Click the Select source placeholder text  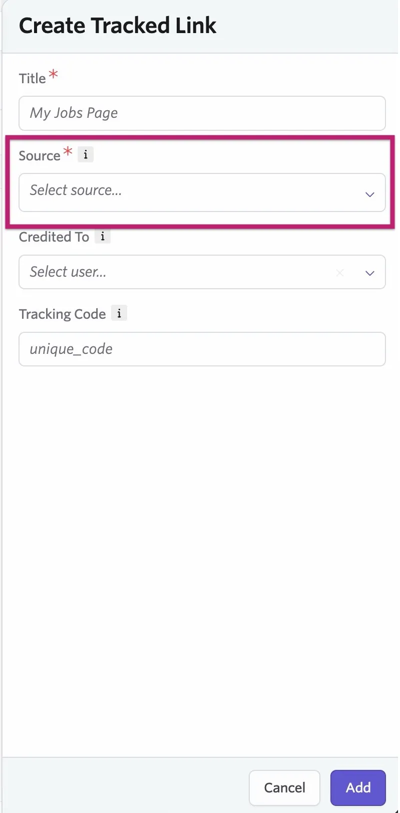(x=76, y=190)
